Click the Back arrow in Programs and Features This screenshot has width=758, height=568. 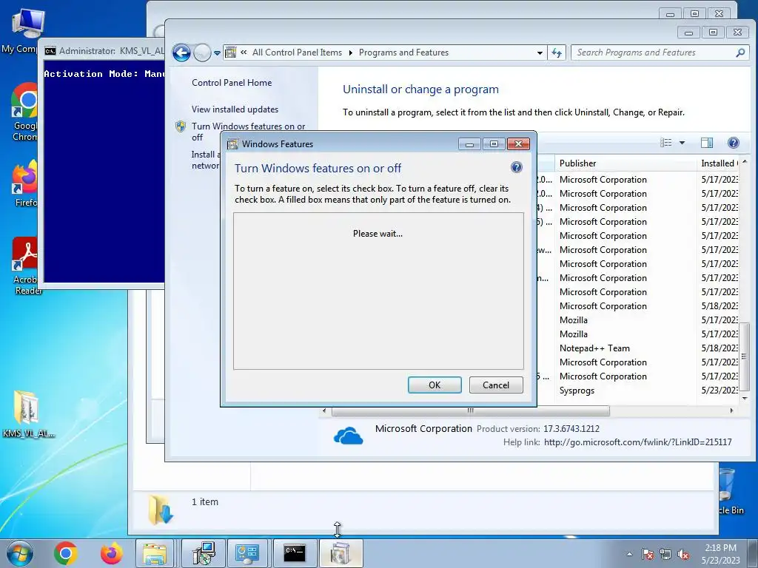[181, 53]
